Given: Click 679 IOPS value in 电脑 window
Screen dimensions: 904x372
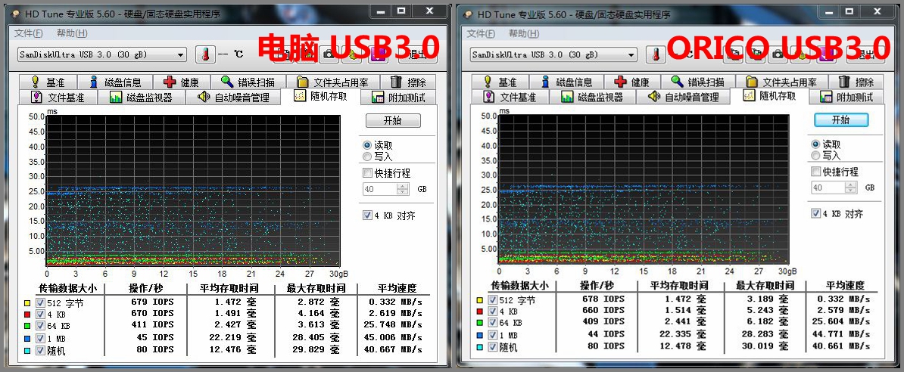Looking at the screenshot, I should pyautogui.click(x=151, y=301).
